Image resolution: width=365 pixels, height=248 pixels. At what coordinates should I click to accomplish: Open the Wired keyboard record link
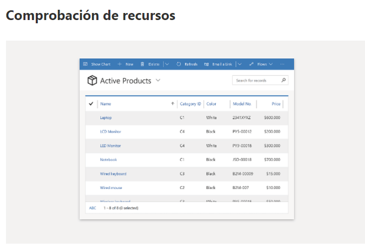tap(113, 174)
